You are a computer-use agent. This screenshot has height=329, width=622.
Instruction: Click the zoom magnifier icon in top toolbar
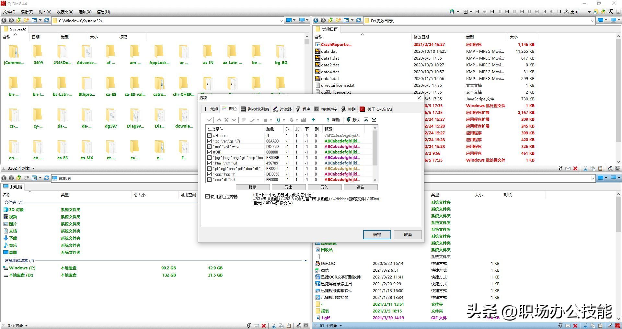pos(610,12)
